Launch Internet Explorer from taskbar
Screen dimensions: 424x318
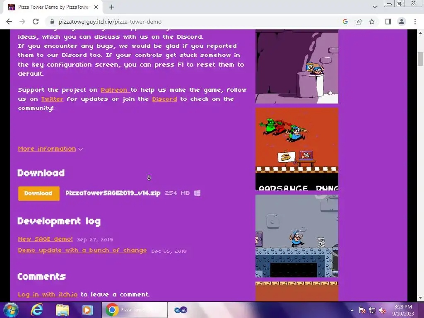tap(37, 310)
